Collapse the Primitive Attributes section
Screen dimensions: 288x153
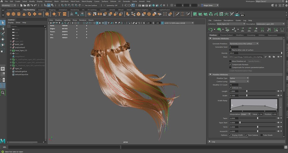210,75
